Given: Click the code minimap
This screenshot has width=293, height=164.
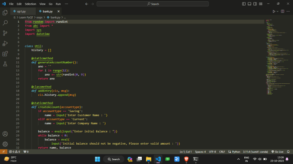Looking at the screenshot, I should tap(278, 57).
